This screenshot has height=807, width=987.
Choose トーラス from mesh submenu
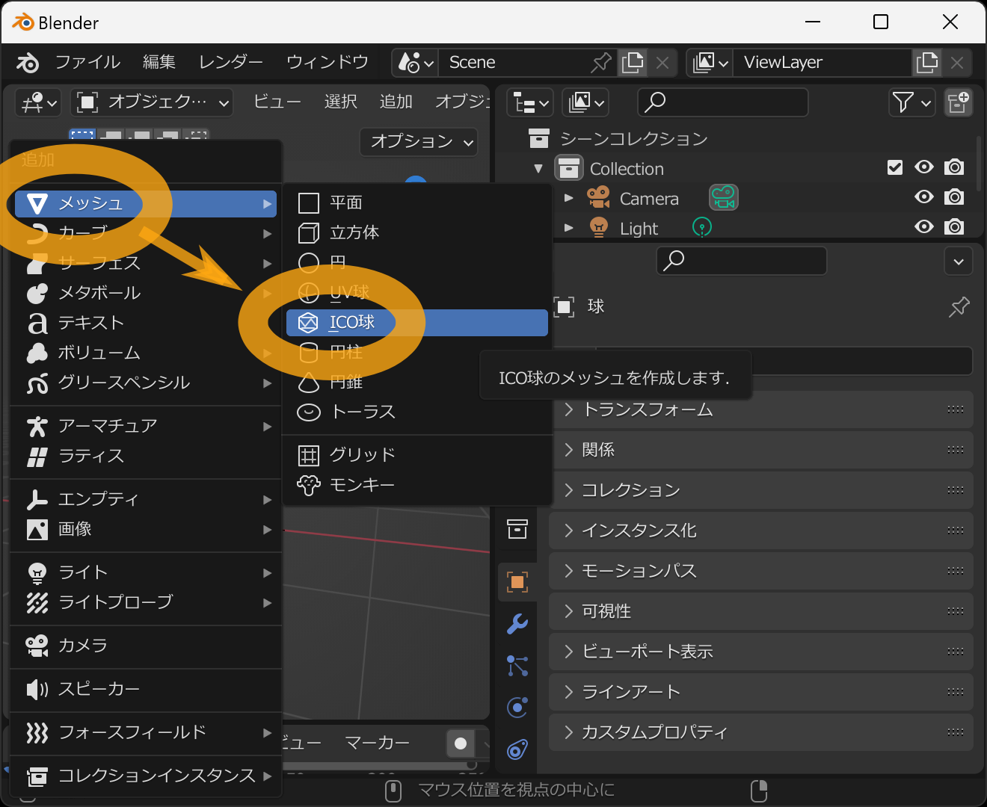click(417, 412)
